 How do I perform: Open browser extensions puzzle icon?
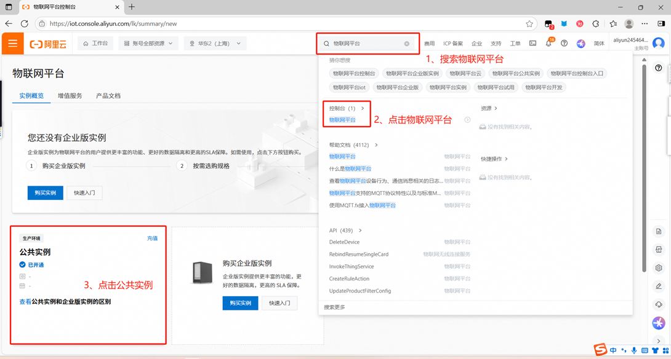(596, 23)
